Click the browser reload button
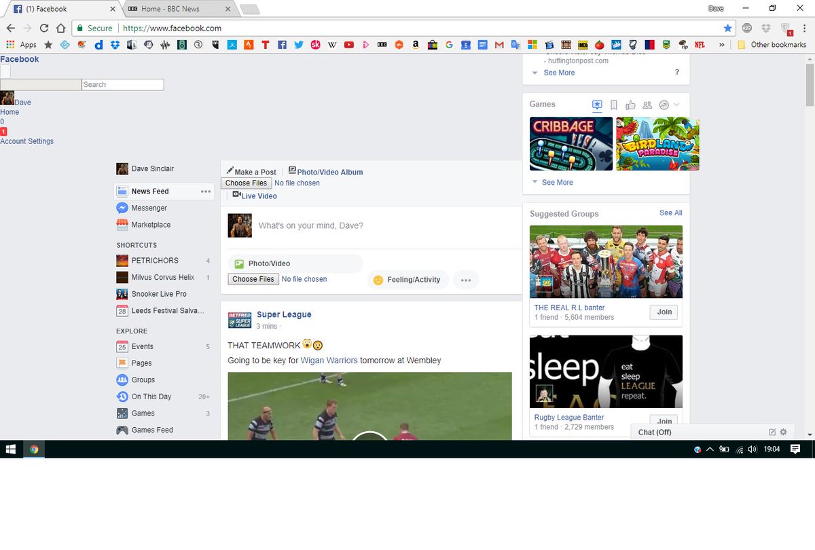The width and height of the screenshot is (815, 550). (x=44, y=28)
